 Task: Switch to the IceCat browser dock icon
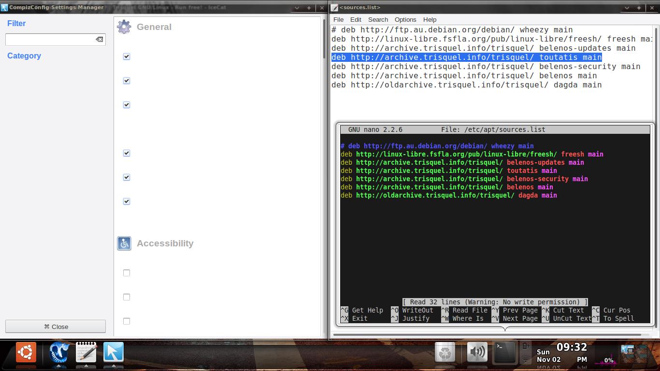click(59, 352)
